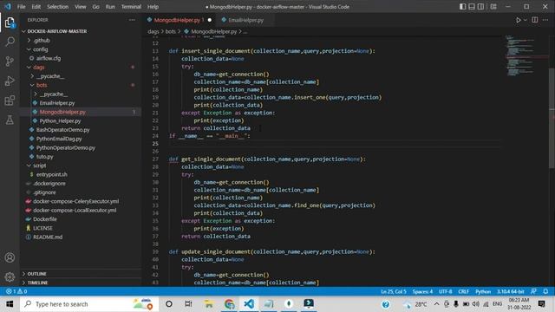Open Dockerfile in explorer
Viewport: 555px width, 312px height.
pos(44,219)
